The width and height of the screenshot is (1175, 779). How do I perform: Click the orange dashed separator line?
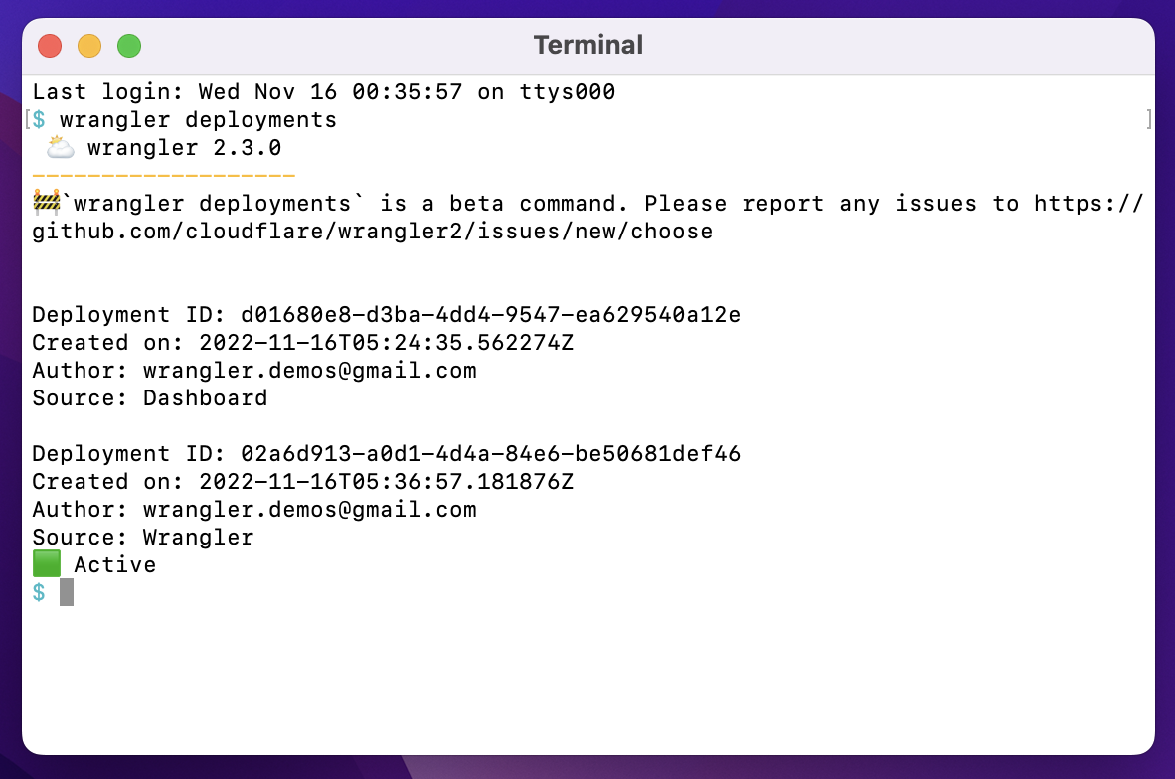[x=164, y=176]
